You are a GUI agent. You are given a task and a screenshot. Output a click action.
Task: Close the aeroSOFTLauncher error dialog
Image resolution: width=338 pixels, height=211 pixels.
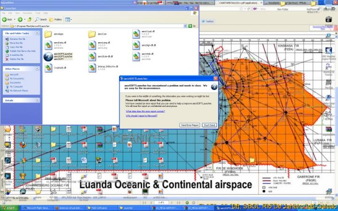[215, 79]
